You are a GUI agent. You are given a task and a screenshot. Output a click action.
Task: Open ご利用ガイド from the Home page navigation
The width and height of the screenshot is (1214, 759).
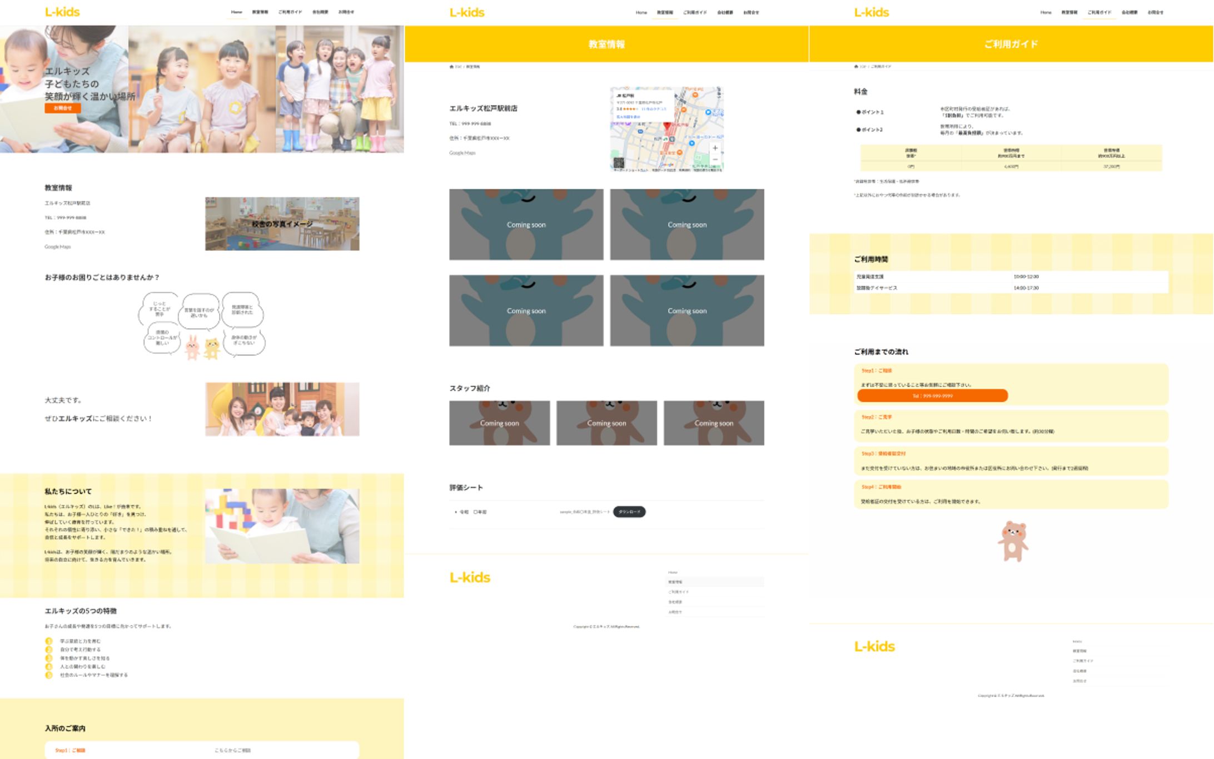[290, 12]
